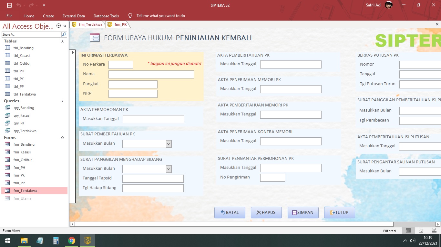The image size is (441, 247).
Task: Switch to Design View icon in status bar
Action: [x=434, y=231]
